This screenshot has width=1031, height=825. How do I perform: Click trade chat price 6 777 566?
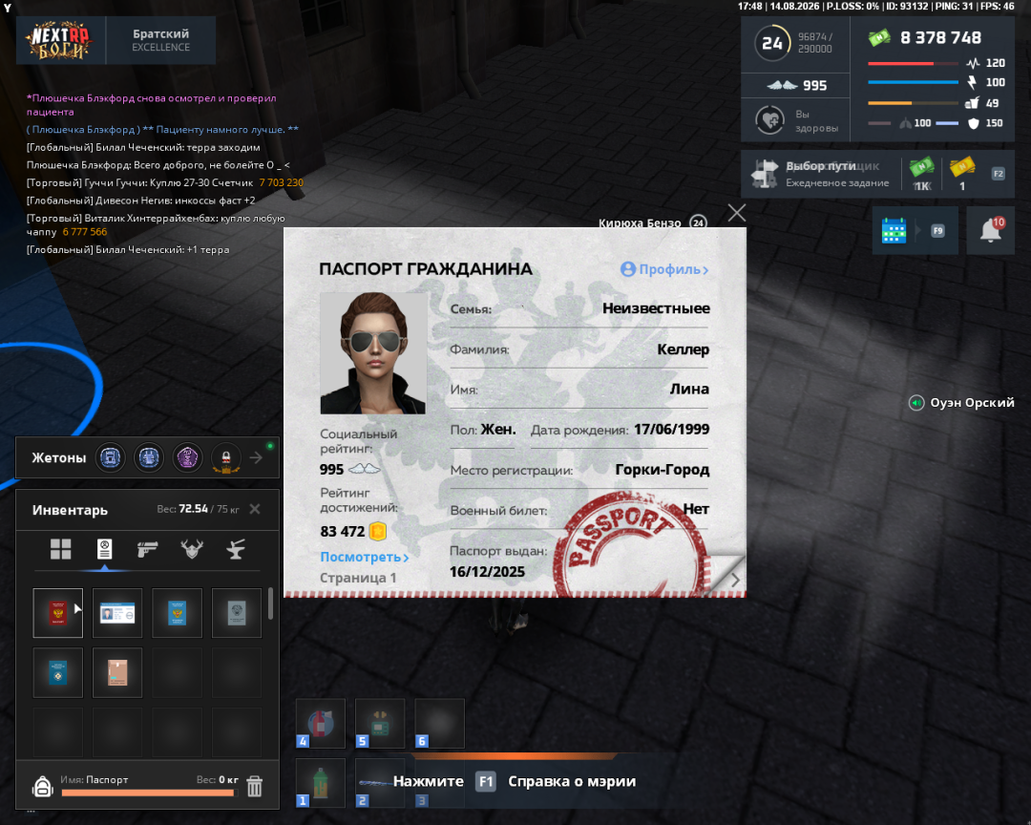click(85, 232)
